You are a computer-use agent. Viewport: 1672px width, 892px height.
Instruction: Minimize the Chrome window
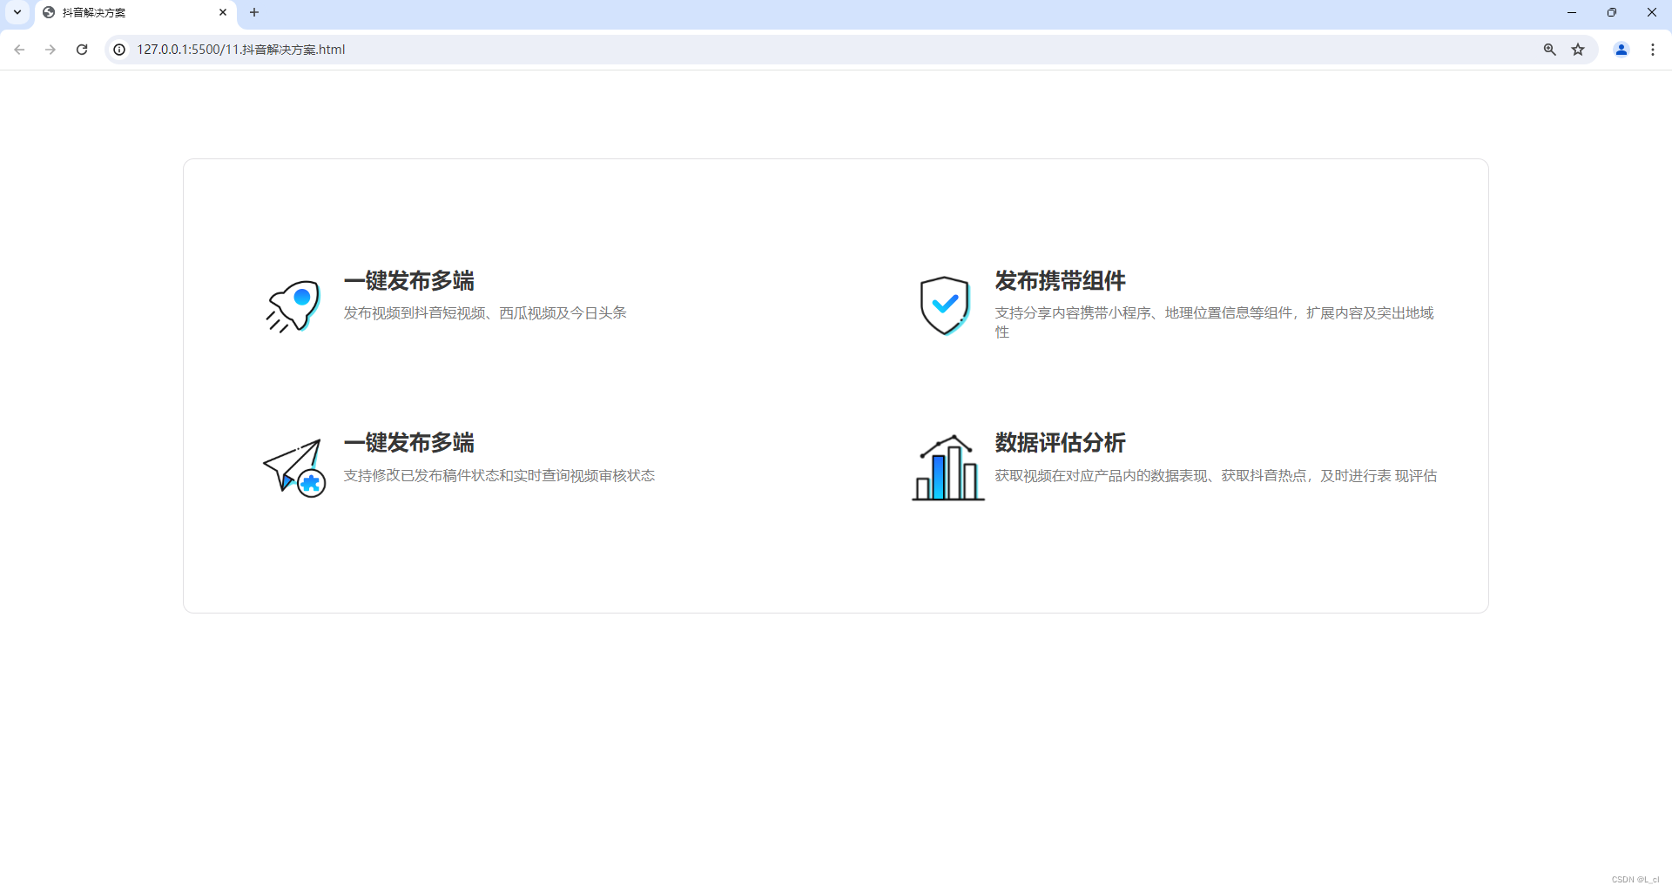pyautogui.click(x=1572, y=12)
